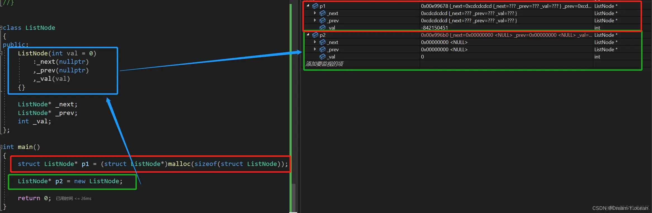Screen dimensions: 652x213
Task: Expand _next under p2
Action: (315, 42)
